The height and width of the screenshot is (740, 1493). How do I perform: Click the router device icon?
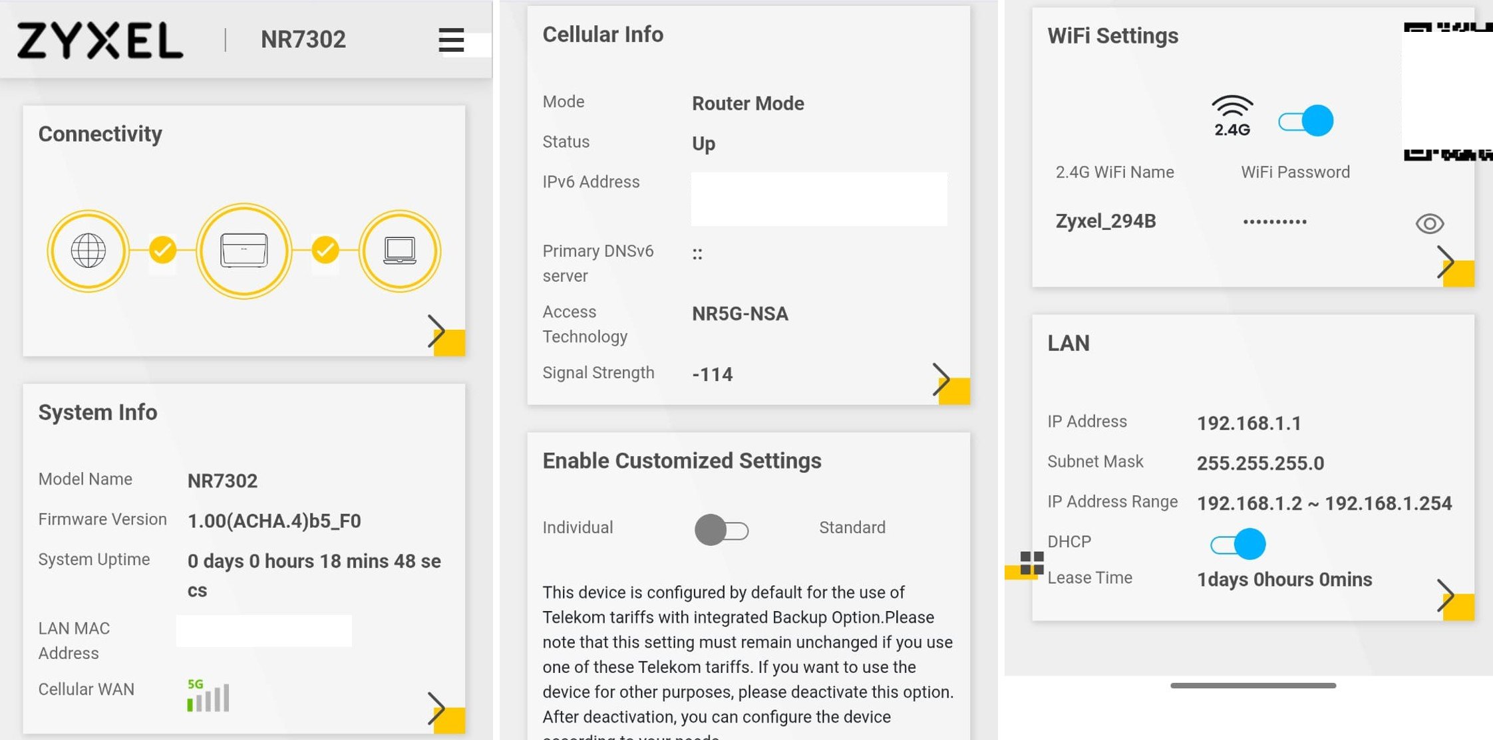tap(244, 251)
